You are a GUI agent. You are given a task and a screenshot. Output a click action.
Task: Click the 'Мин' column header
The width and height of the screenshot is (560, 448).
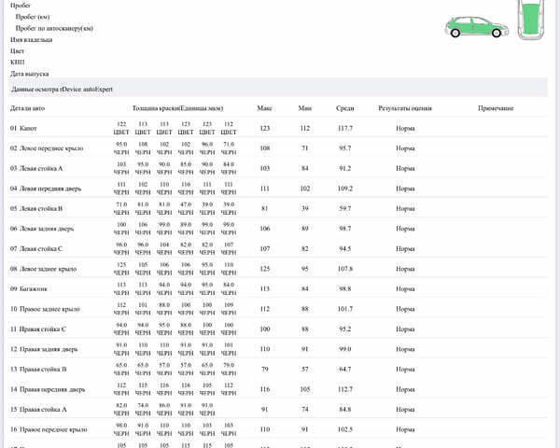304,108
